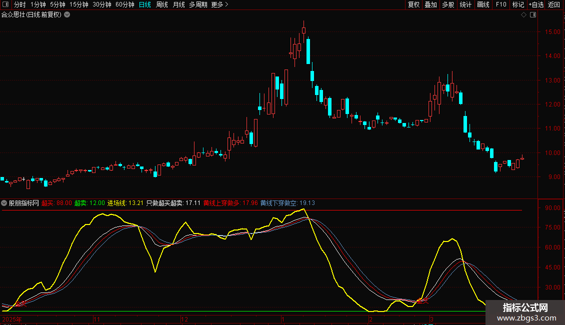Image resolution: width=565 pixels, height=325 pixels.
Task: Click the 标记 mark button
Action: pos(518,4)
